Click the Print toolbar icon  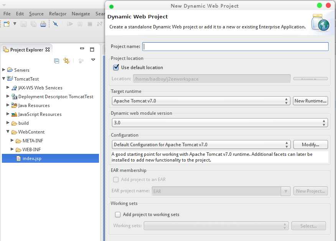click(43, 24)
